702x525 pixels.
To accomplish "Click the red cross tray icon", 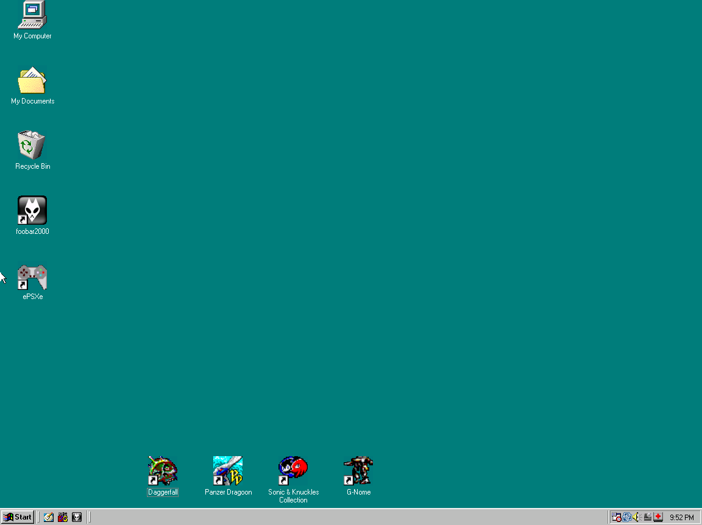I will 658,517.
